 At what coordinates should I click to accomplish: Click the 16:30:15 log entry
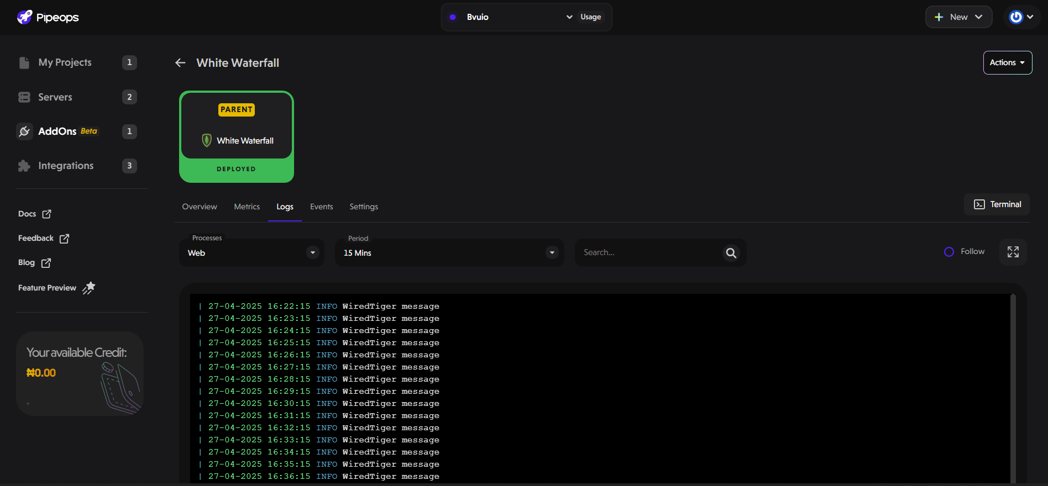pyautogui.click(x=319, y=403)
